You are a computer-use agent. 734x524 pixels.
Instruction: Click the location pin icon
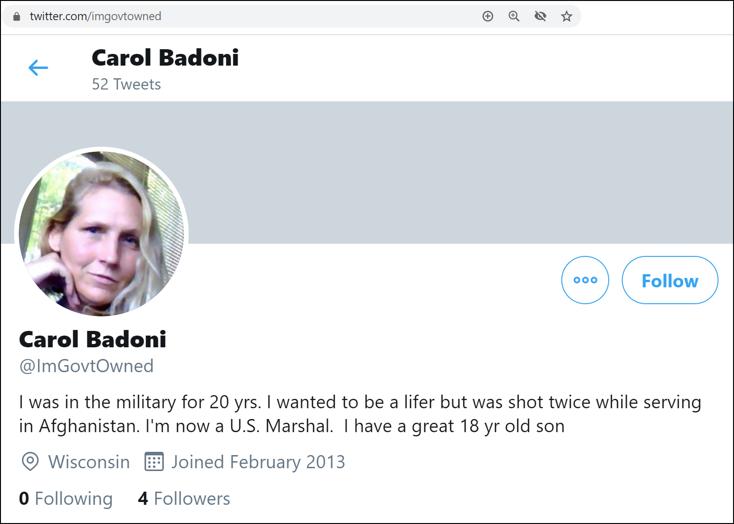point(31,462)
